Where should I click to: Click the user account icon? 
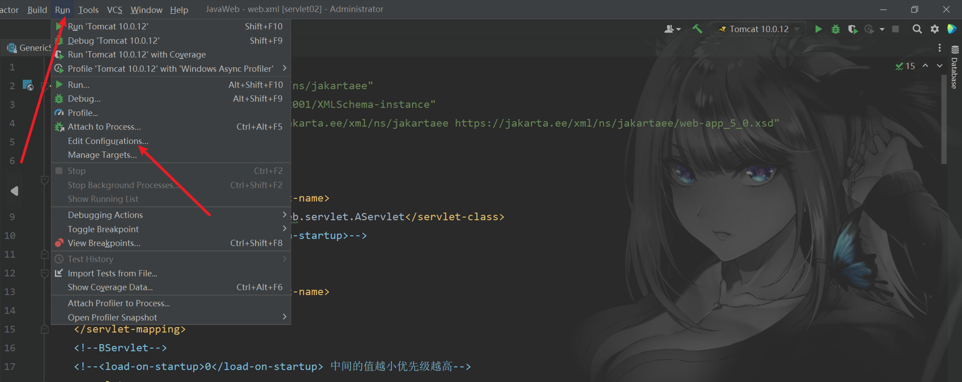pyautogui.click(x=672, y=29)
